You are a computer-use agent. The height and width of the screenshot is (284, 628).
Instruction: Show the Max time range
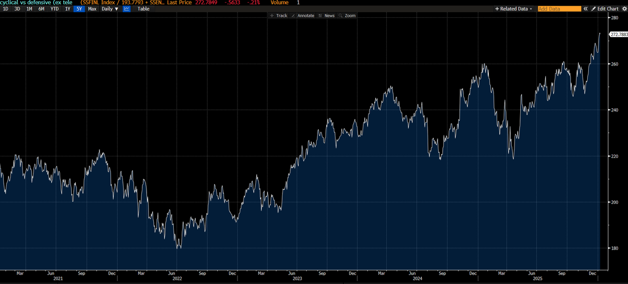pyautogui.click(x=92, y=9)
